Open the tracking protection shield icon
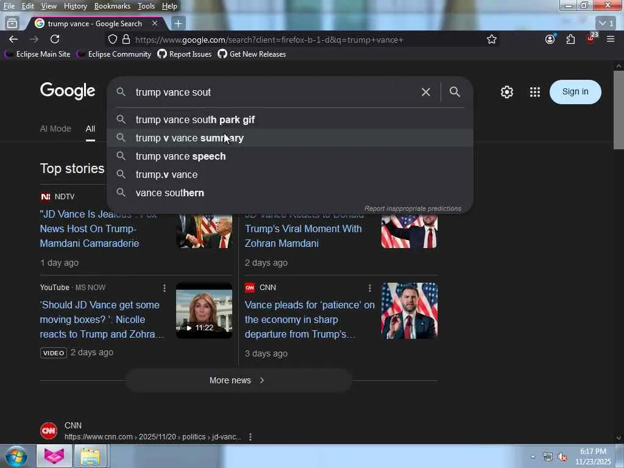This screenshot has width=624, height=468. pos(113,40)
